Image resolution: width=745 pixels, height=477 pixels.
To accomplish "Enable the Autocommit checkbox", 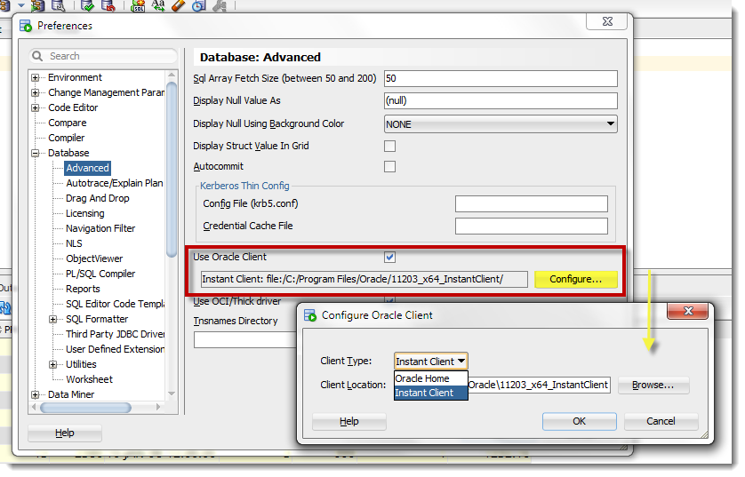I will coord(389,167).
